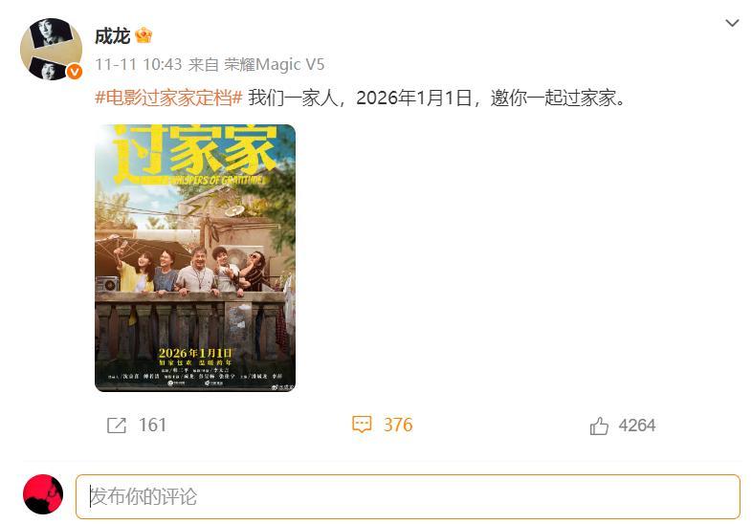Expand the post options chevron menu
This screenshot has height=524, width=752.
732,23
